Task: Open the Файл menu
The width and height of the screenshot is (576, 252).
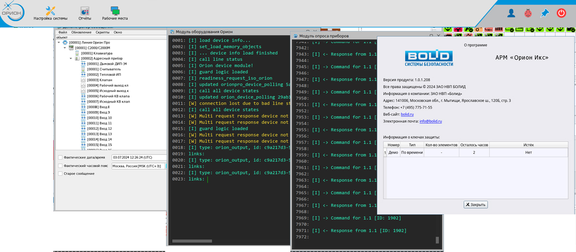Action: click(62, 33)
